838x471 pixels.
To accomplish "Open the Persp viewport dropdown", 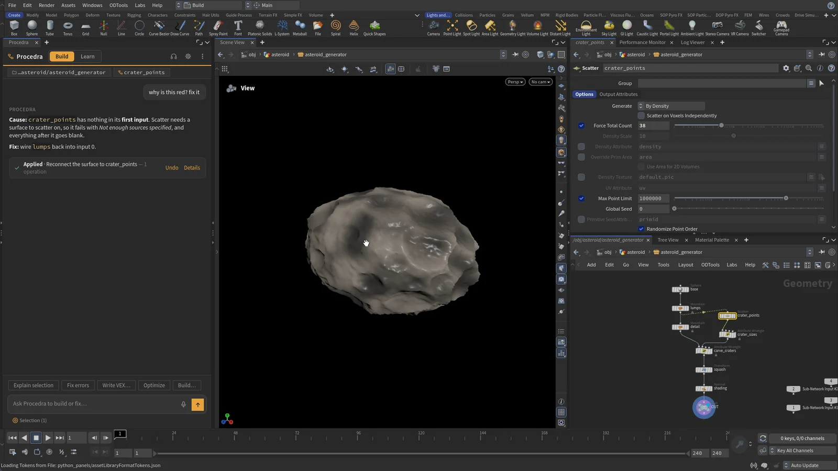I will [x=515, y=82].
